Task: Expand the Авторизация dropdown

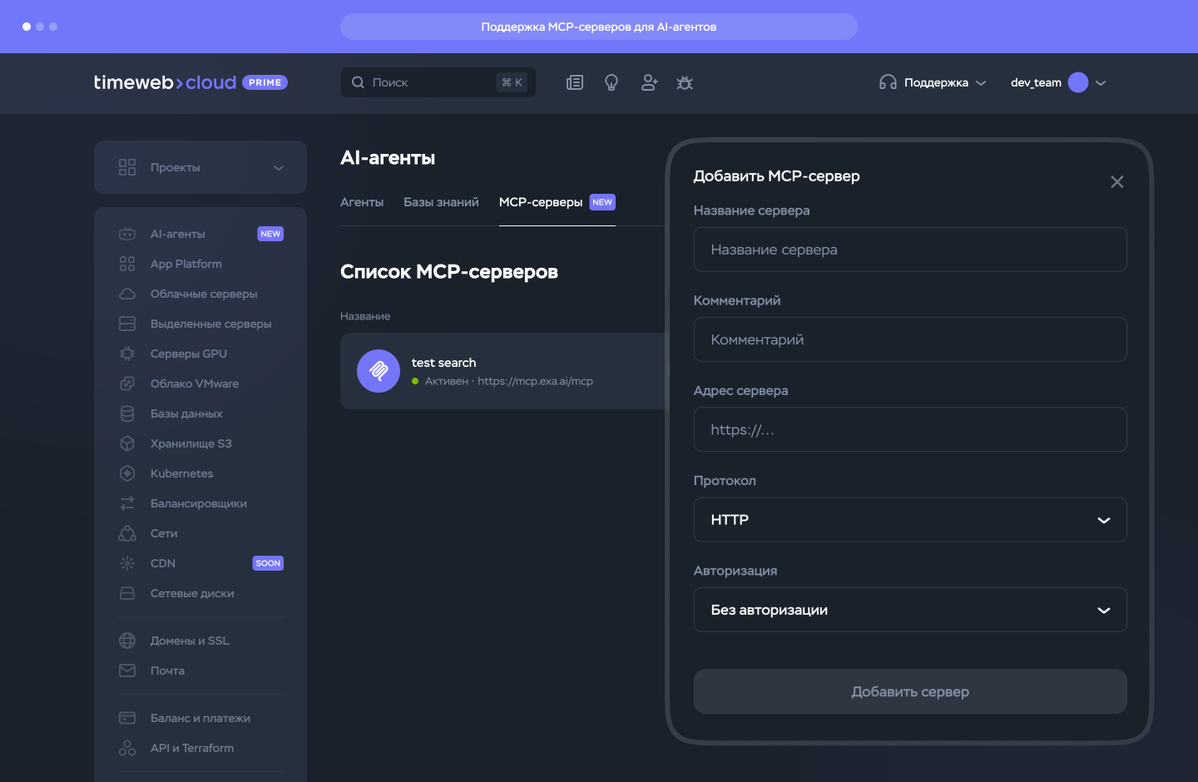Action: [x=910, y=610]
